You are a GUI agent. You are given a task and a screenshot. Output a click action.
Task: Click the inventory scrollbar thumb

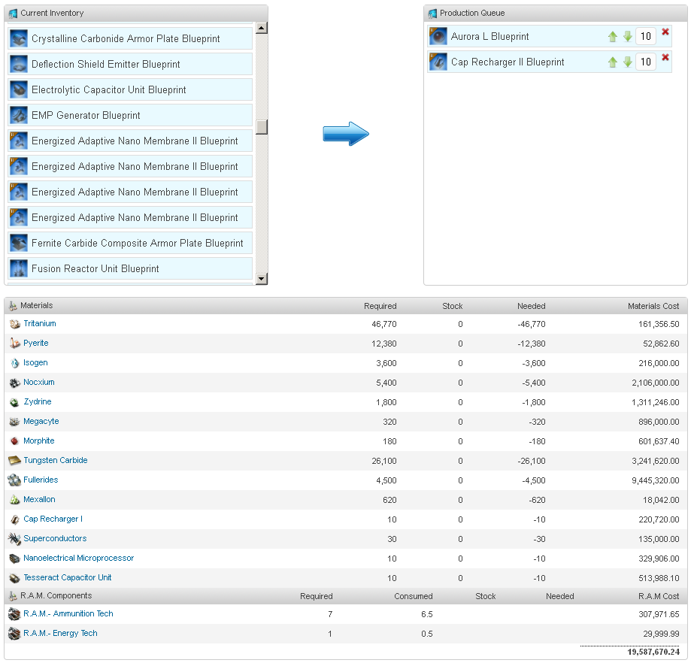tap(262, 127)
